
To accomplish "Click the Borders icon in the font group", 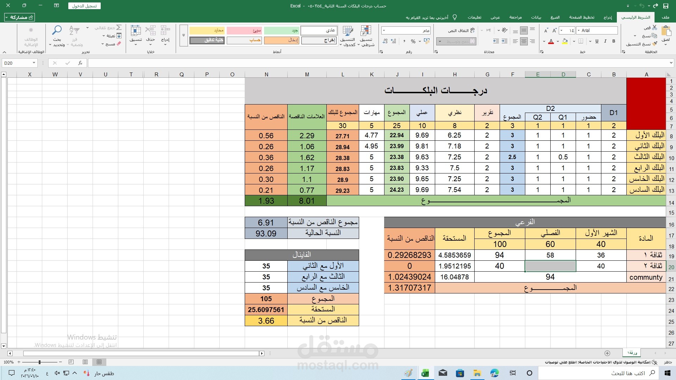I will (x=581, y=41).
